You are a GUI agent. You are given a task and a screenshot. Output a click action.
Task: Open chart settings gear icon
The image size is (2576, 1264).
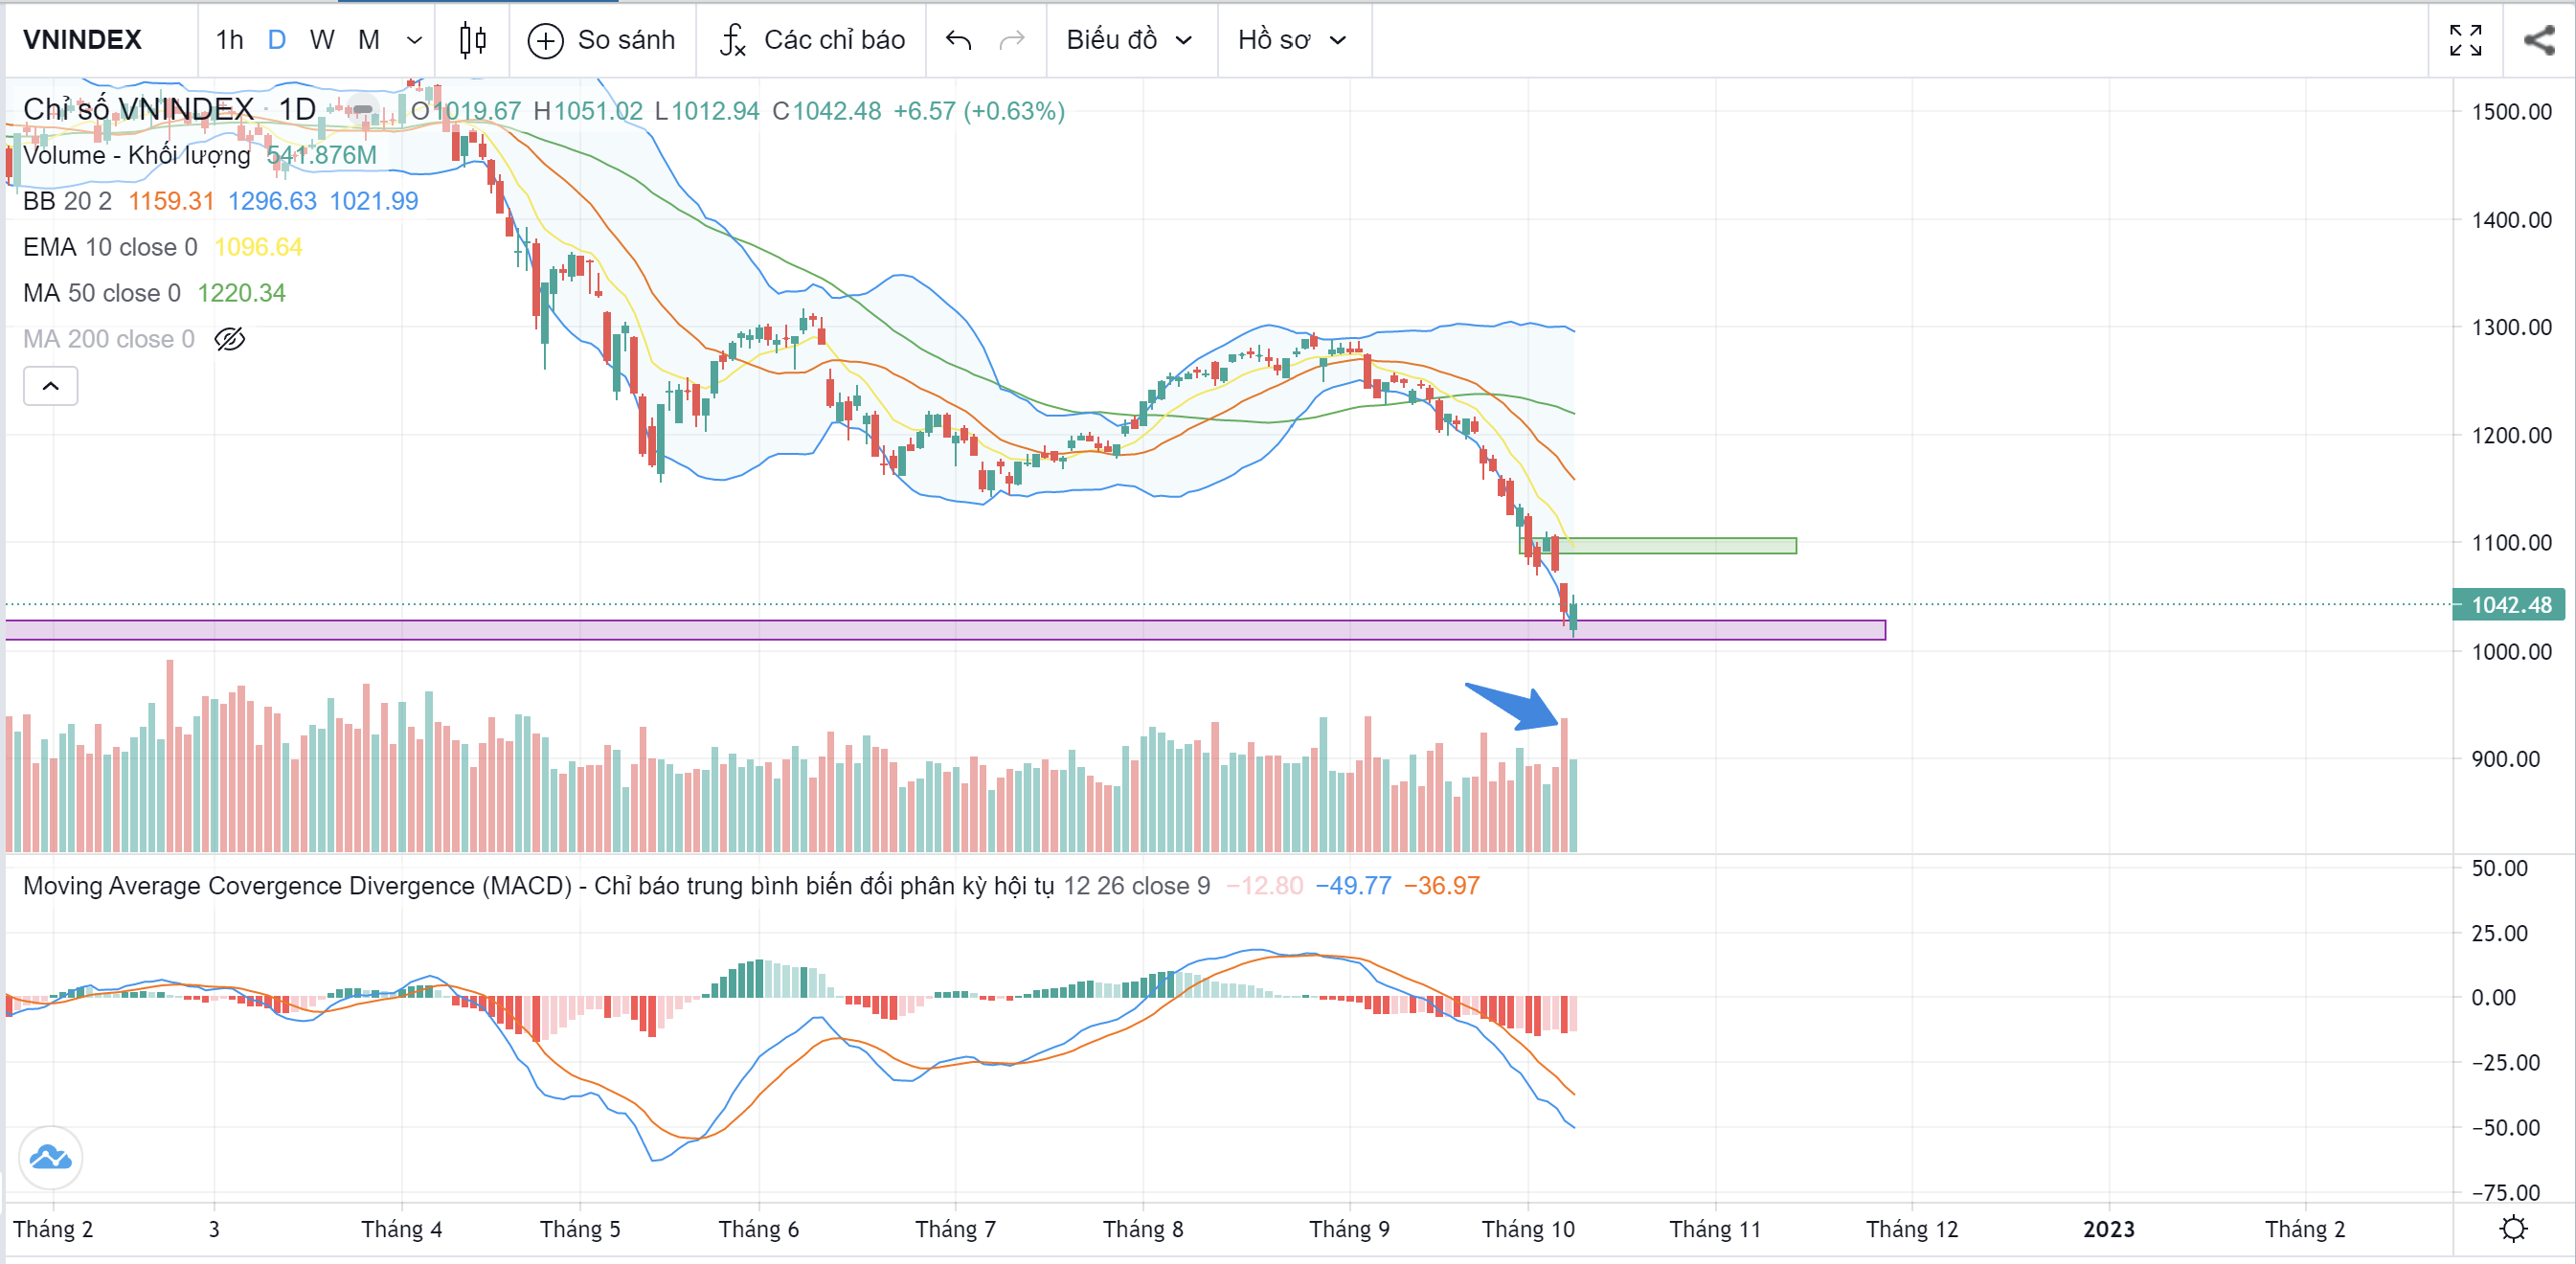(2513, 1228)
